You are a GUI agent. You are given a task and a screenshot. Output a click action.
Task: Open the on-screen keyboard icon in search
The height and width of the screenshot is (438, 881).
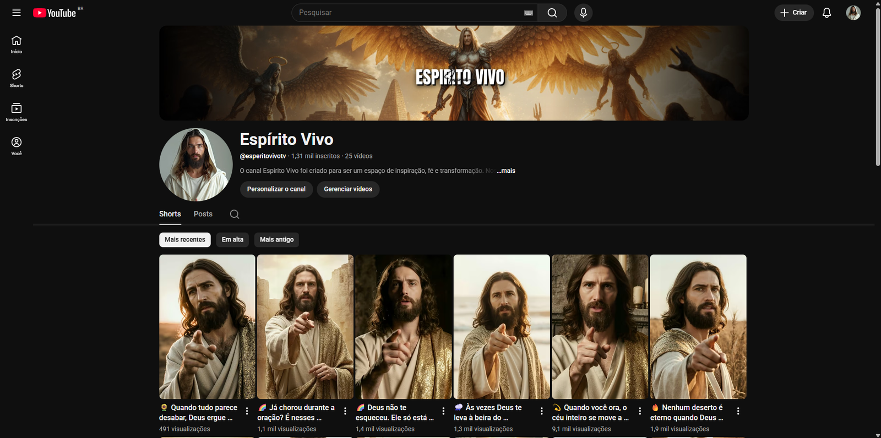point(529,13)
